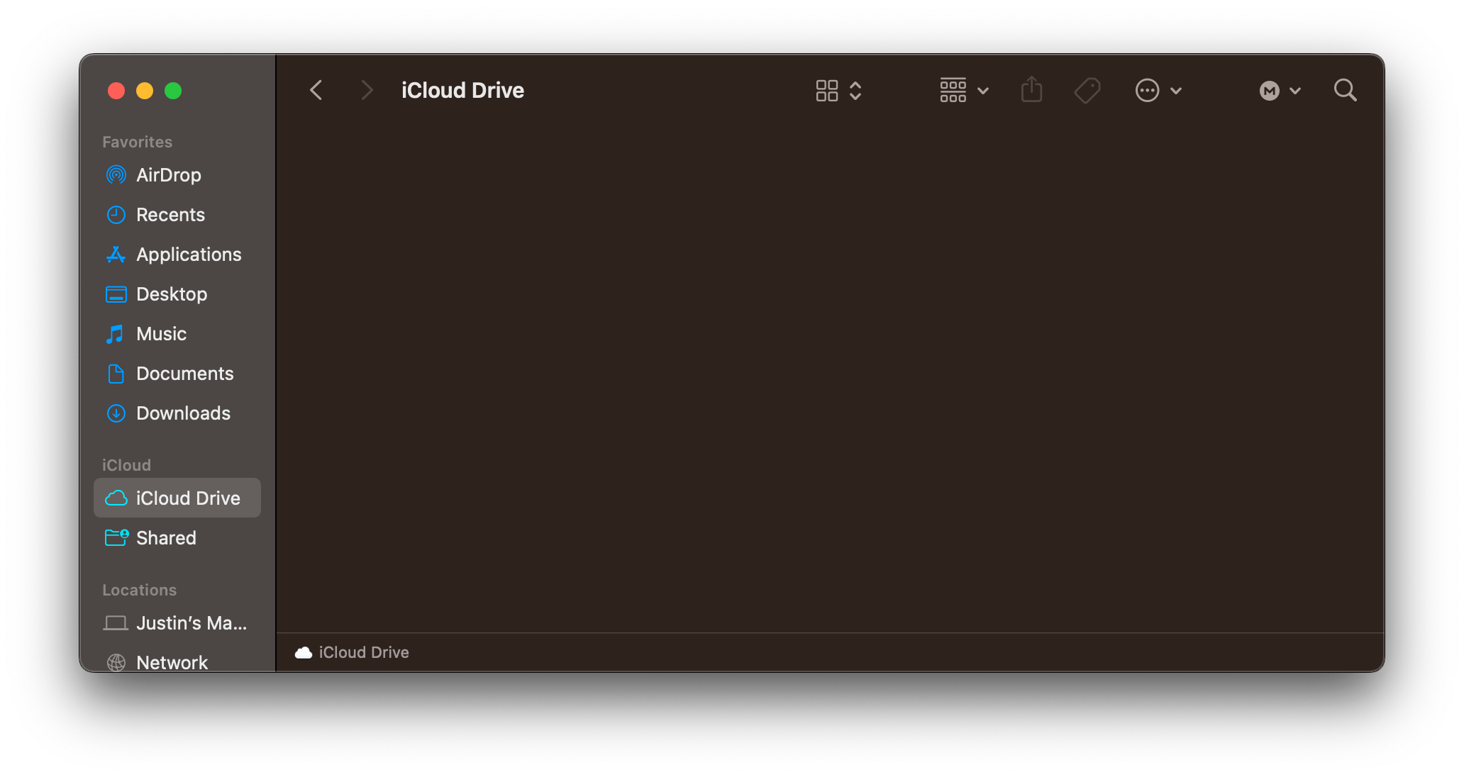Open the Share sheet from the toolbar
Image resolution: width=1464 pixels, height=777 pixels.
(1032, 90)
